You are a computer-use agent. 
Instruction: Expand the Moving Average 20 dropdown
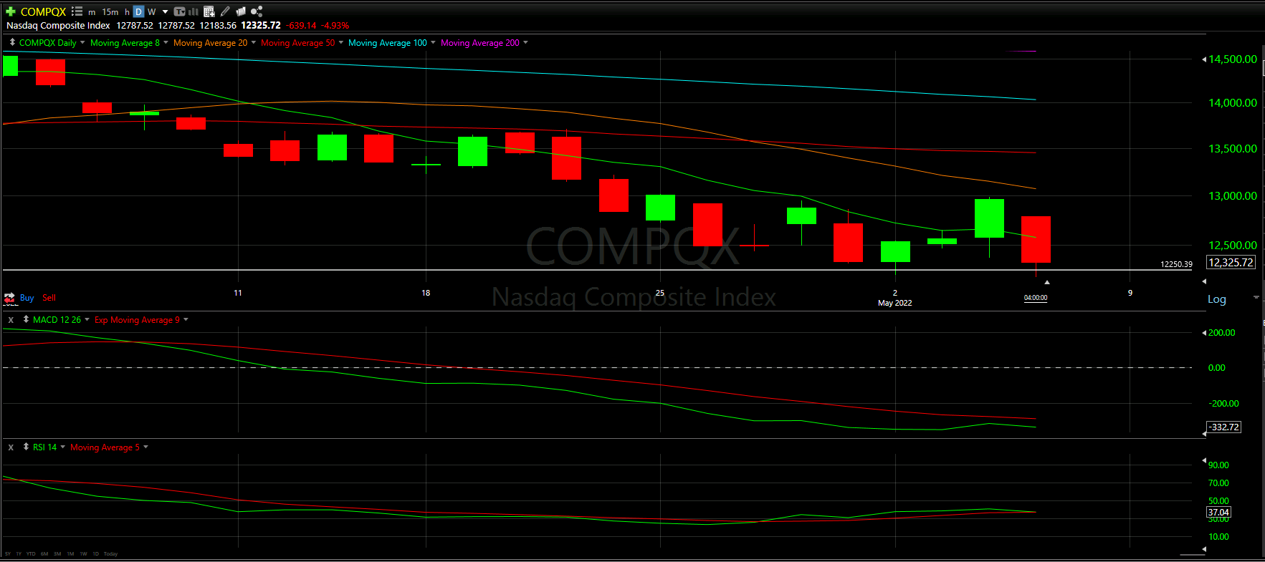[x=253, y=42]
